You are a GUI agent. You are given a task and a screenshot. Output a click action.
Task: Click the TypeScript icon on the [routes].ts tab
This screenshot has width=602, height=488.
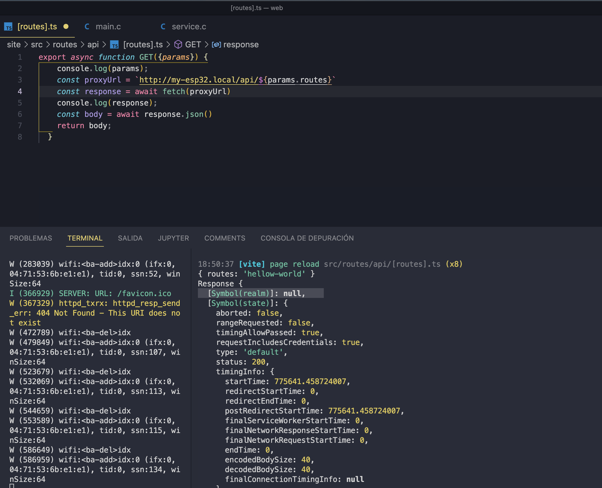click(x=8, y=27)
